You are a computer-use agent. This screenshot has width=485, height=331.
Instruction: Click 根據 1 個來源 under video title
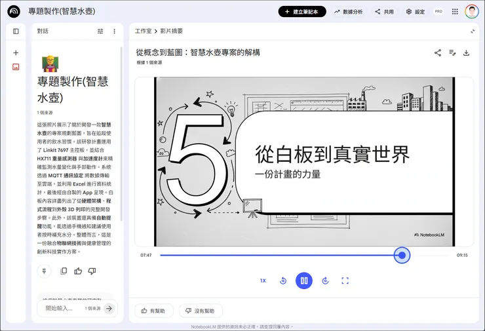click(x=149, y=62)
